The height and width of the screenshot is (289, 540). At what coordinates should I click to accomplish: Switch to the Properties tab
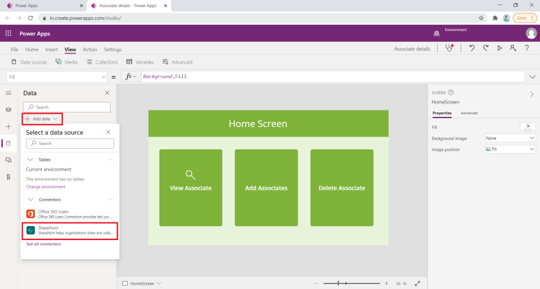coord(442,113)
